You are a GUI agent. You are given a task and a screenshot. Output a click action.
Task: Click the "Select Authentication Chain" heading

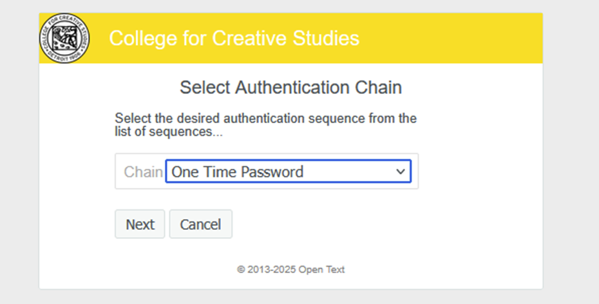pos(290,88)
